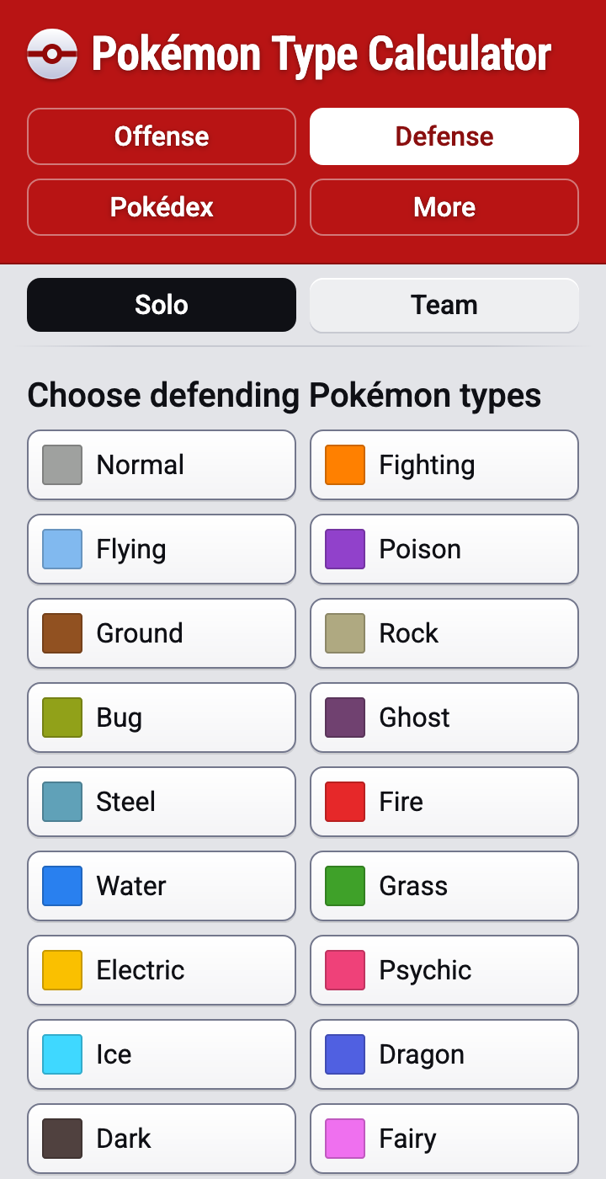Choose the Rock type
The width and height of the screenshot is (606, 1179).
pos(444,633)
